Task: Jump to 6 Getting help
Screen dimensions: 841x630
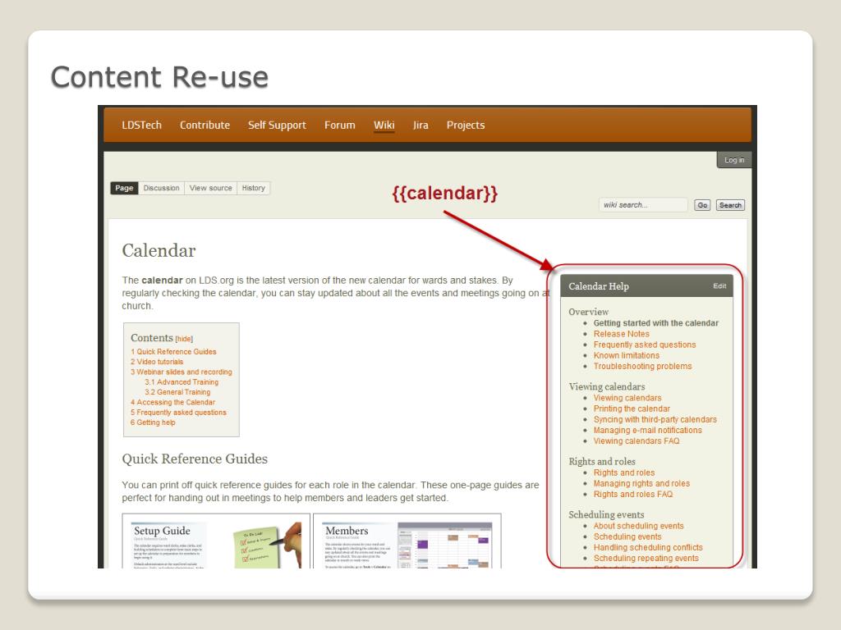Action: tap(153, 422)
